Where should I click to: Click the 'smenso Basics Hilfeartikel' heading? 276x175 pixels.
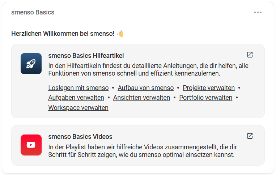[86, 56]
